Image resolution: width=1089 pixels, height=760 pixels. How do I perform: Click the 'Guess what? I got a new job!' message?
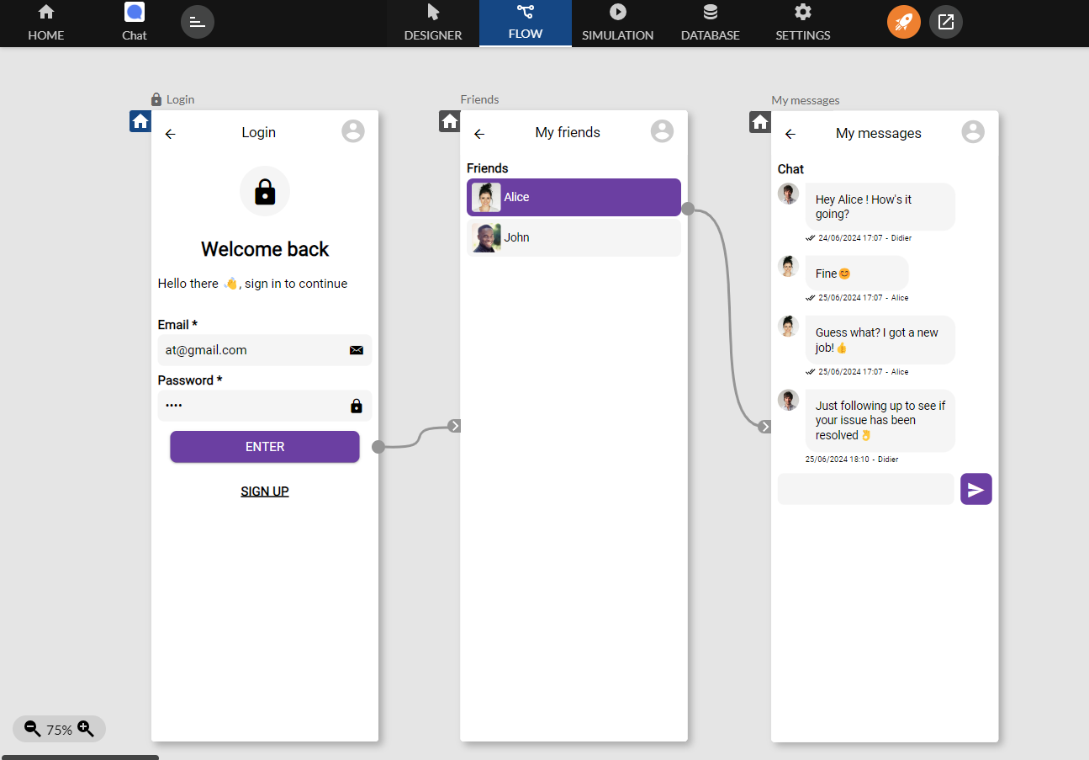pyautogui.click(x=880, y=340)
